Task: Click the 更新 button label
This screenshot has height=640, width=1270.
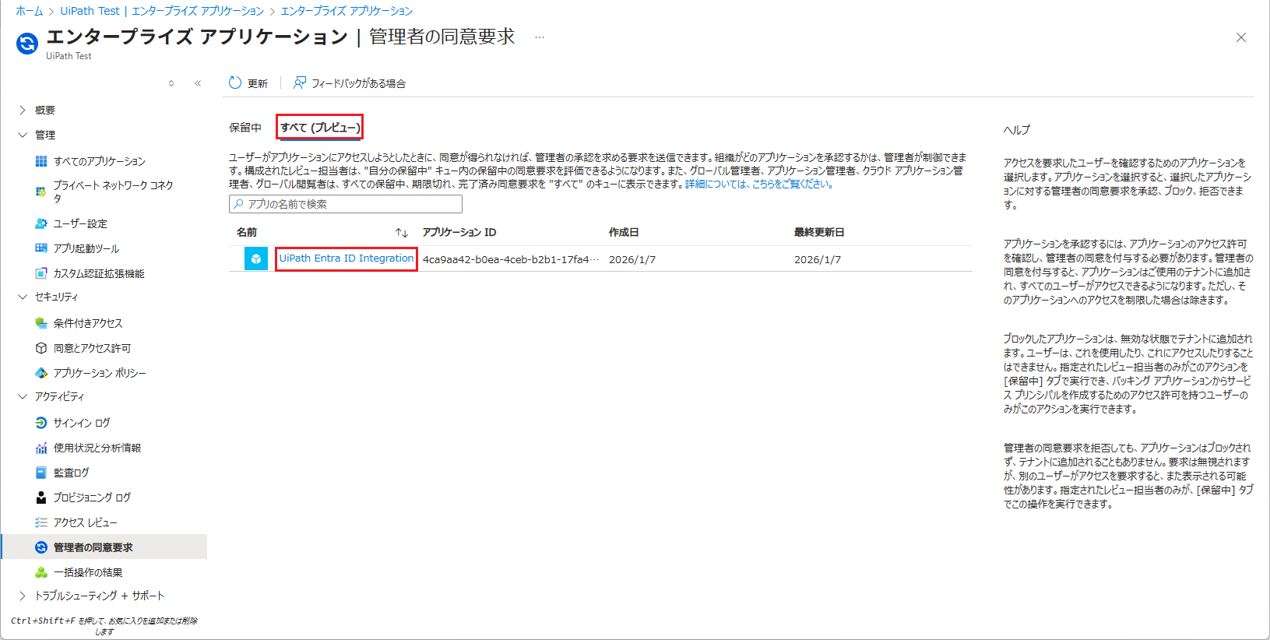Action: tap(258, 83)
